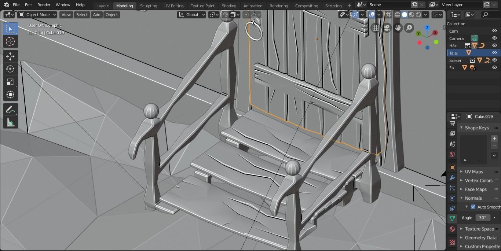The image size is (501, 251).
Task: Expand the Vertex Colors panel
Action: [x=478, y=181]
